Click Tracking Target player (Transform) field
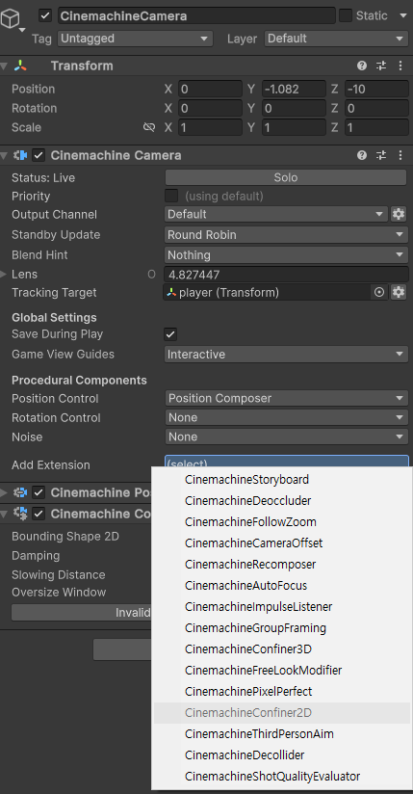Screen dimensions: 413x794 [268, 292]
